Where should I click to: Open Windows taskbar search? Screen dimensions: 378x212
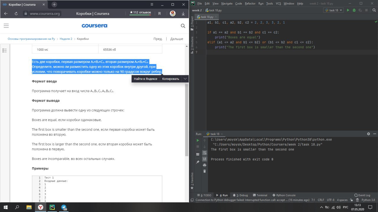click(x=17, y=207)
